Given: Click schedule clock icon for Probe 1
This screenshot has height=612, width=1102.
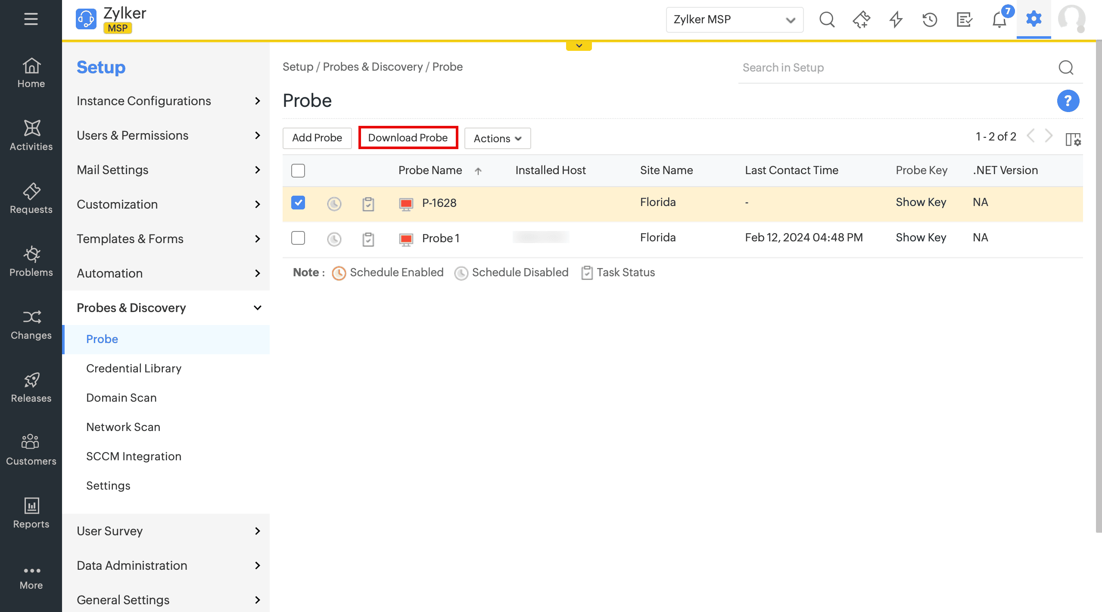Looking at the screenshot, I should [x=334, y=239].
